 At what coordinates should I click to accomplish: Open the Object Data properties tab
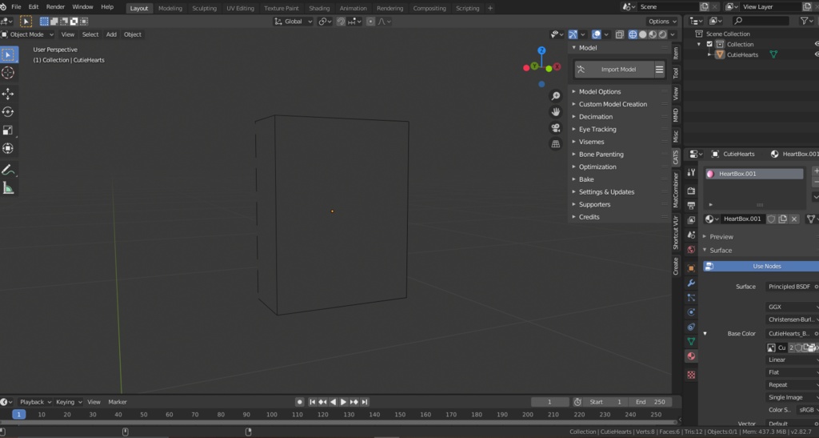pyautogui.click(x=691, y=341)
